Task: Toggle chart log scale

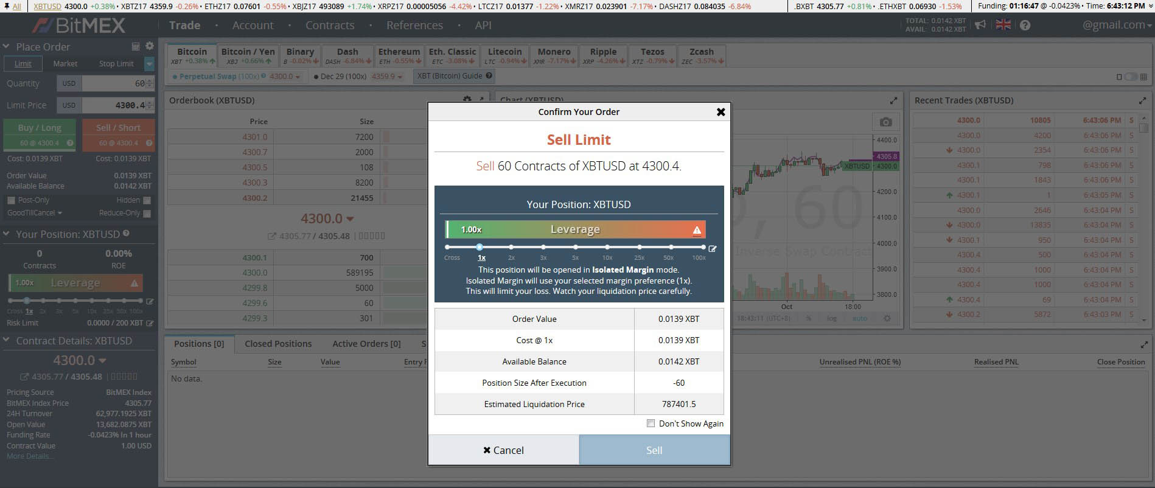Action: [x=832, y=318]
